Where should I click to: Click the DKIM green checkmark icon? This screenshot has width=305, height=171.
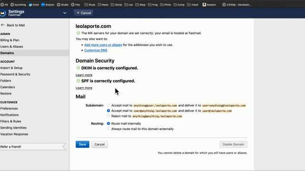point(78,68)
